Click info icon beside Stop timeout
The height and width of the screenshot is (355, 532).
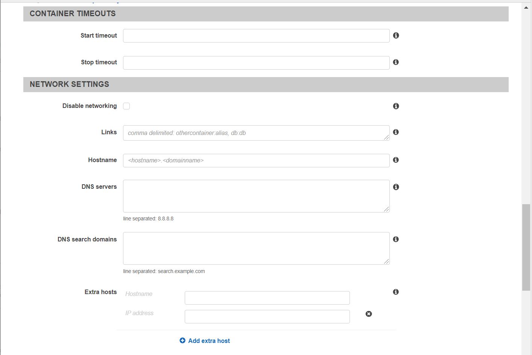(396, 62)
